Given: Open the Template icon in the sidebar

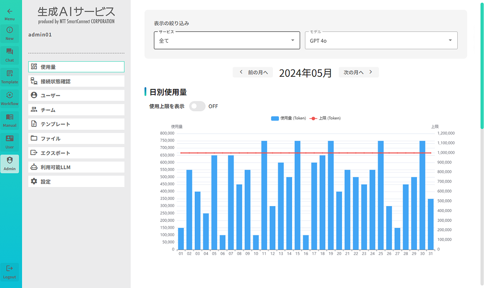Looking at the screenshot, I should [x=10, y=74].
